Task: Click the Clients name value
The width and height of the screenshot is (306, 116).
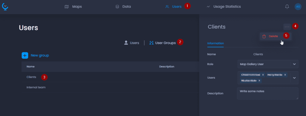Action: pyautogui.click(x=258, y=54)
